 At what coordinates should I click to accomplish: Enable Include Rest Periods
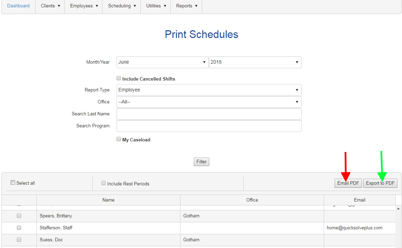104,183
